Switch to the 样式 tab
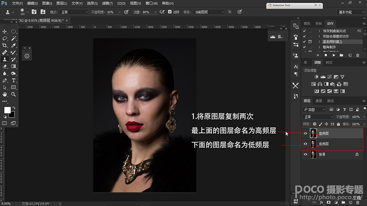367x206 pixels. click(329, 62)
